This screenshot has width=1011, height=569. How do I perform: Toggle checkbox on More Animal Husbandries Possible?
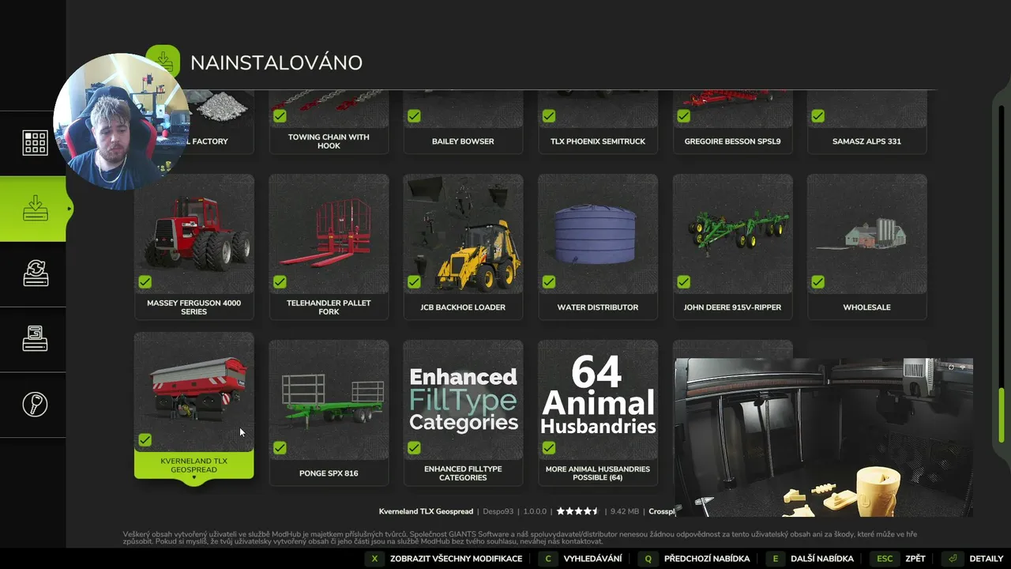pos(549,448)
